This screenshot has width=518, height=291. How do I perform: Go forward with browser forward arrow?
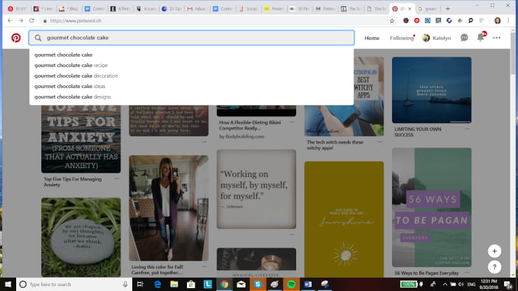click(21, 20)
